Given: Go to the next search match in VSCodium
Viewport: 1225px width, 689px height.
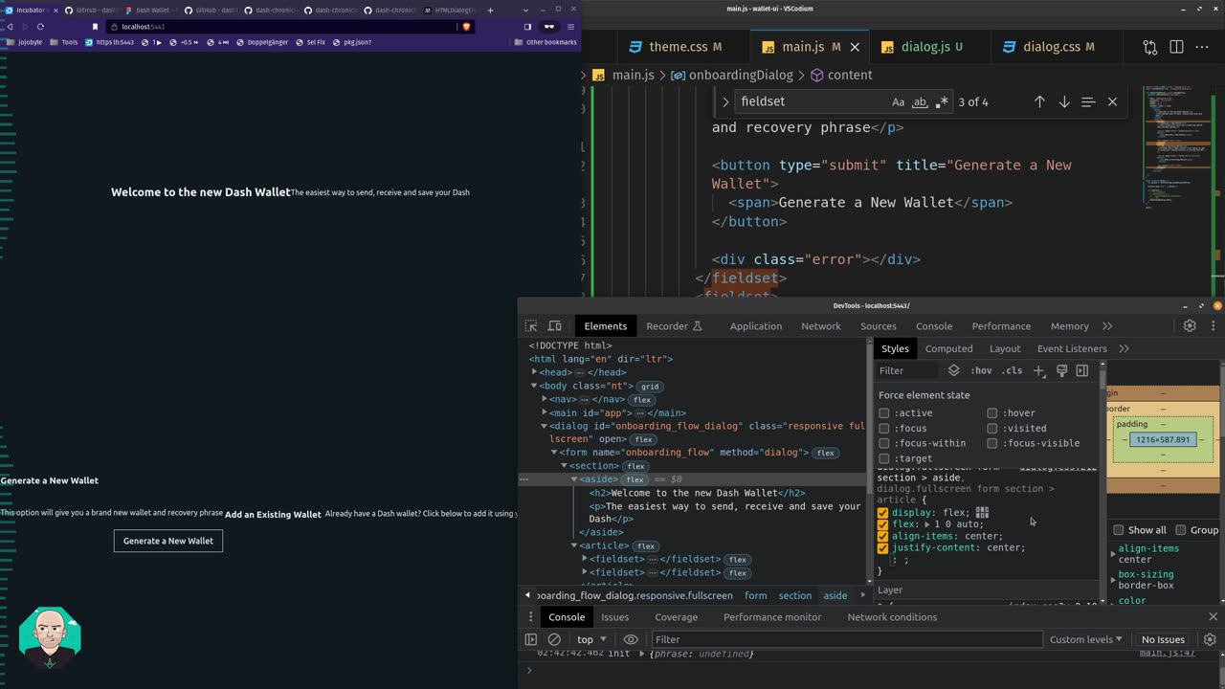Looking at the screenshot, I should pos(1064,101).
